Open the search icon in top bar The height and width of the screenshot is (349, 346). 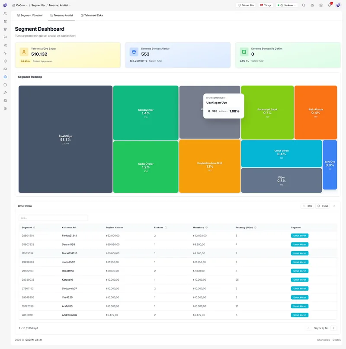tap(304, 5)
